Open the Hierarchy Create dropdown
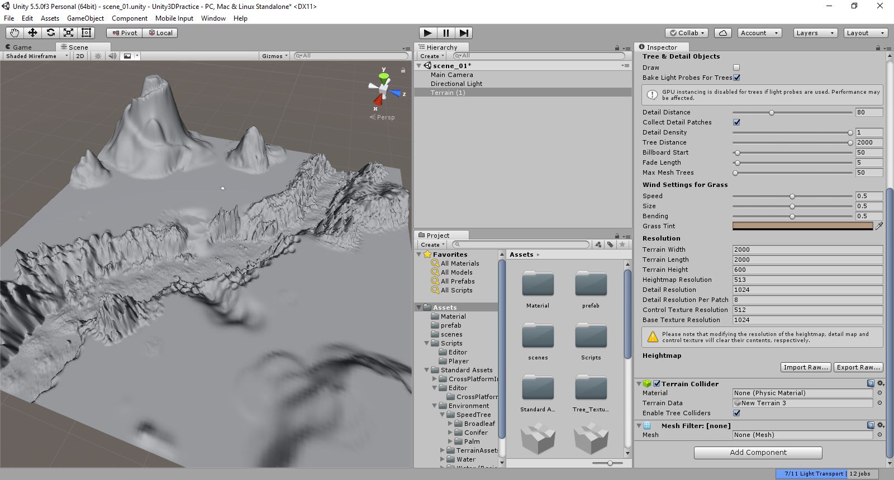Image resolution: width=894 pixels, height=480 pixels. click(432, 56)
